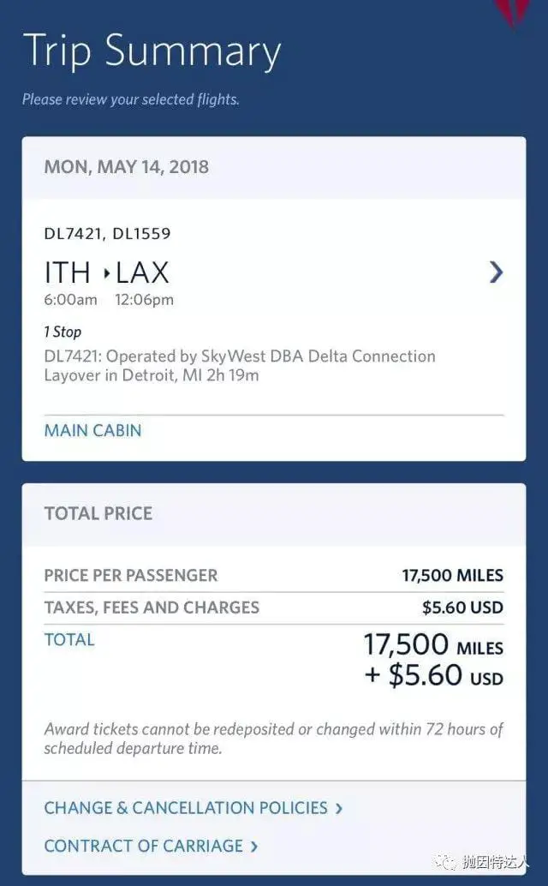Screen dimensions: 548x886
Task: Expand chevron next to Cancellation Policies
Action: pyautogui.click(x=339, y=808)
